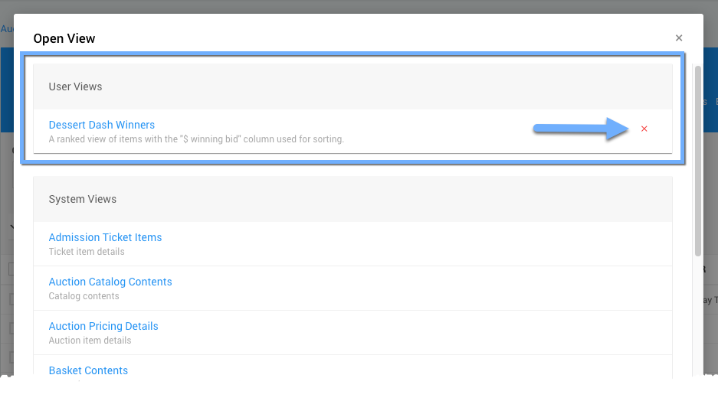Toggle the header select-all checkbox behind the dialog
This screenshot has width=718, height=401.
click(11, 269)
